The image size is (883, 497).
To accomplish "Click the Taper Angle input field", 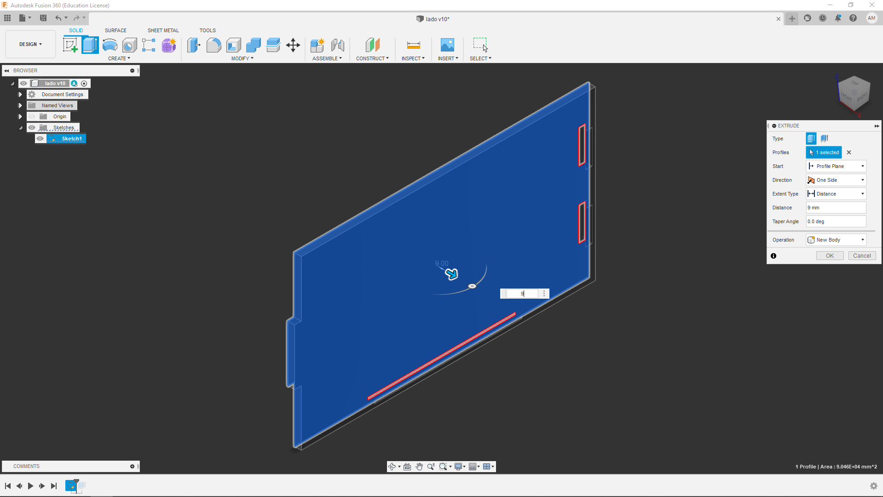I will [x=836, y=221].
